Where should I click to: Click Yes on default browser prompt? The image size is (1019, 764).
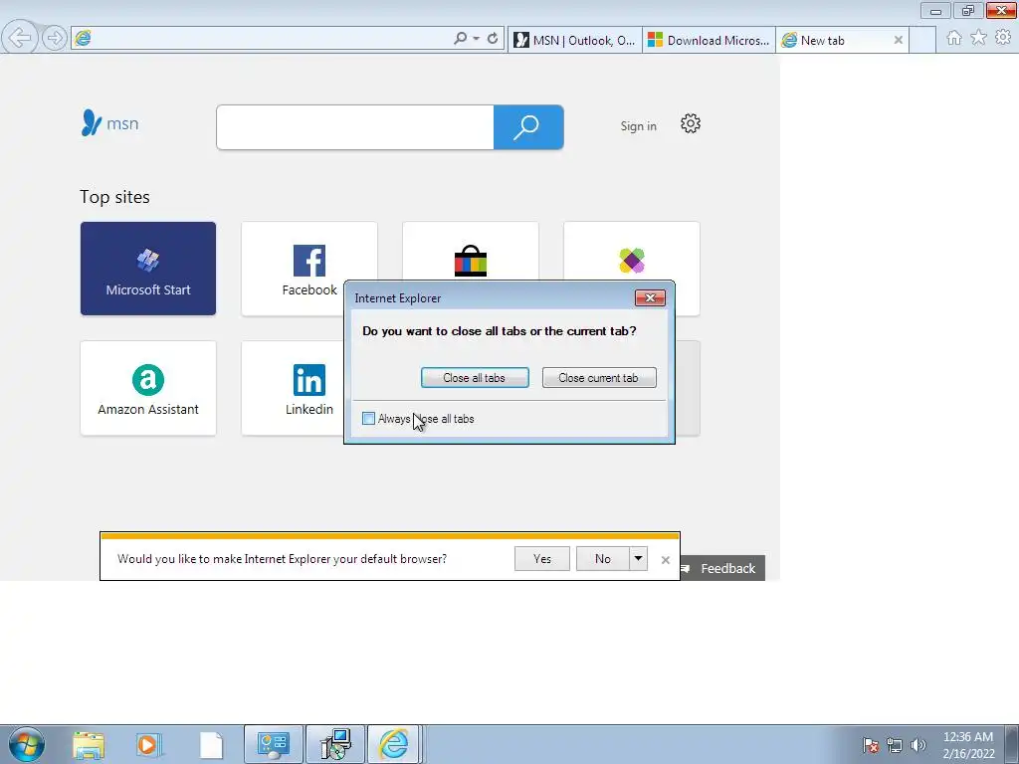(542, 559)
